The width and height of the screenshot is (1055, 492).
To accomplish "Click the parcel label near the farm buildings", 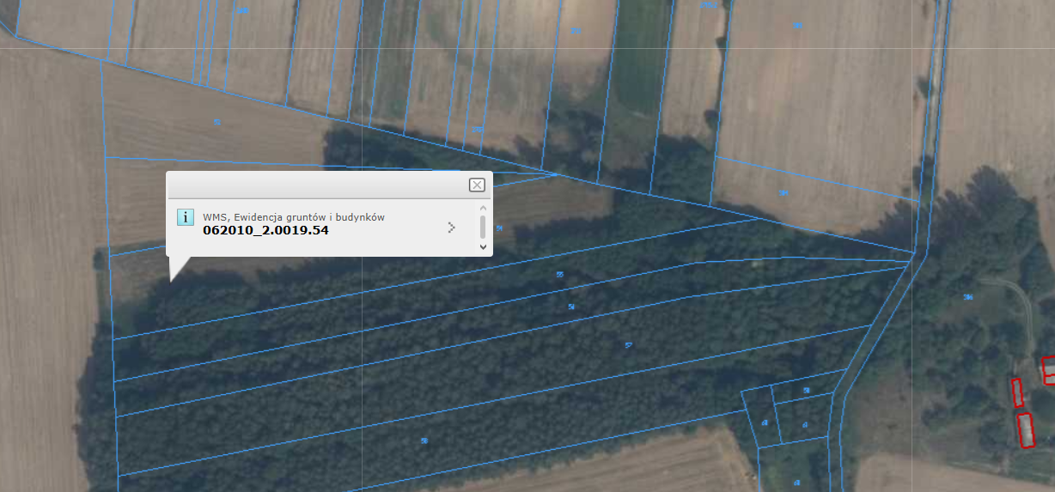I will [x=968, y=297].
